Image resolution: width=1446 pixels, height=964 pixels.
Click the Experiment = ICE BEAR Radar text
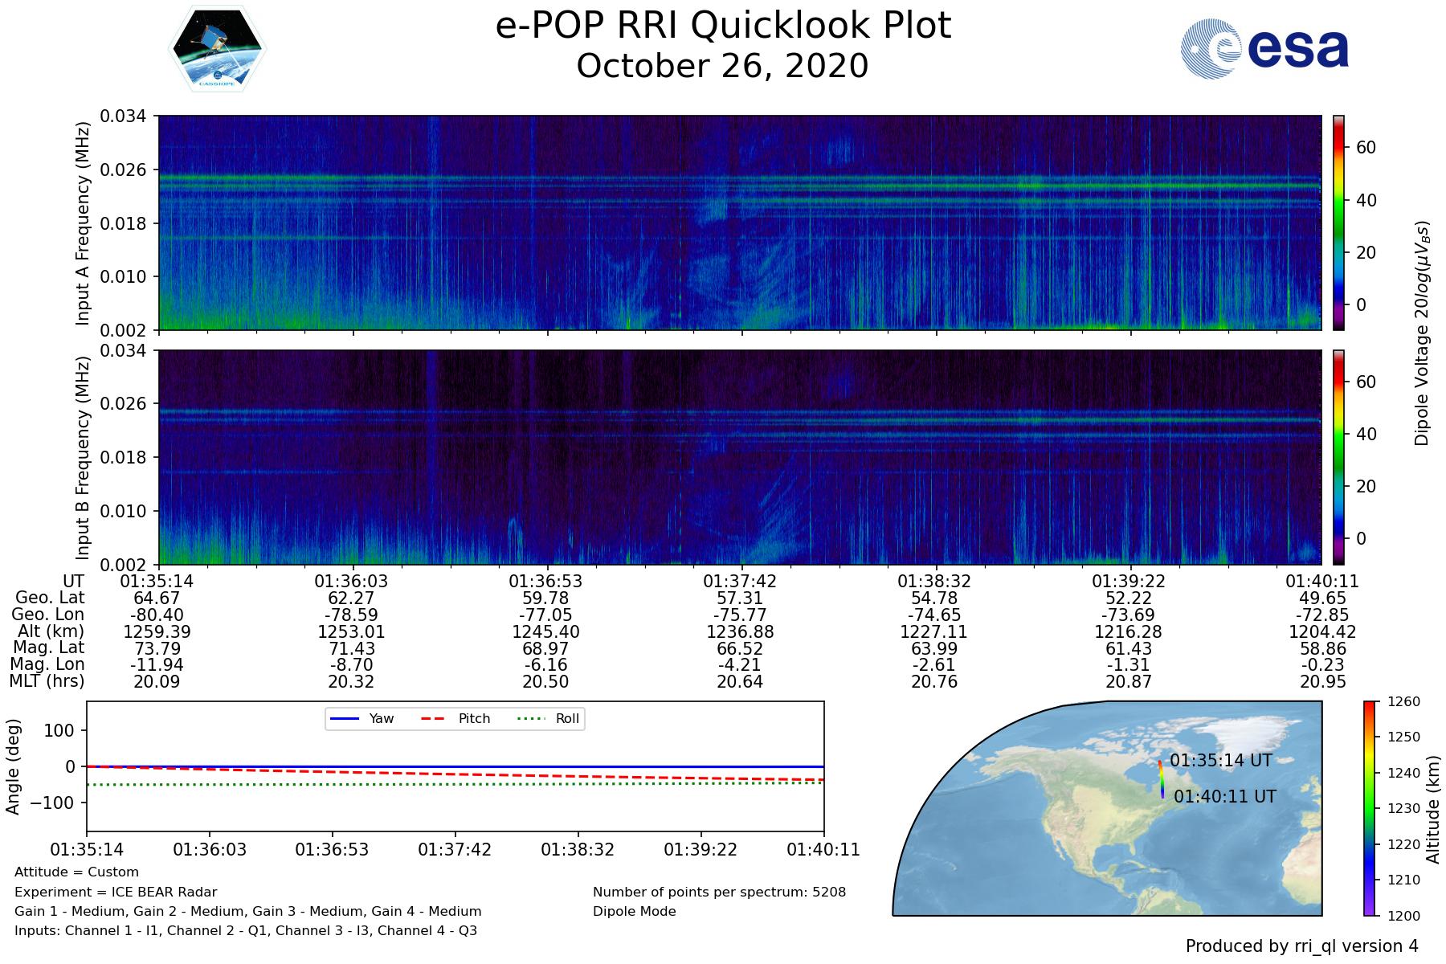coord(116,892)
